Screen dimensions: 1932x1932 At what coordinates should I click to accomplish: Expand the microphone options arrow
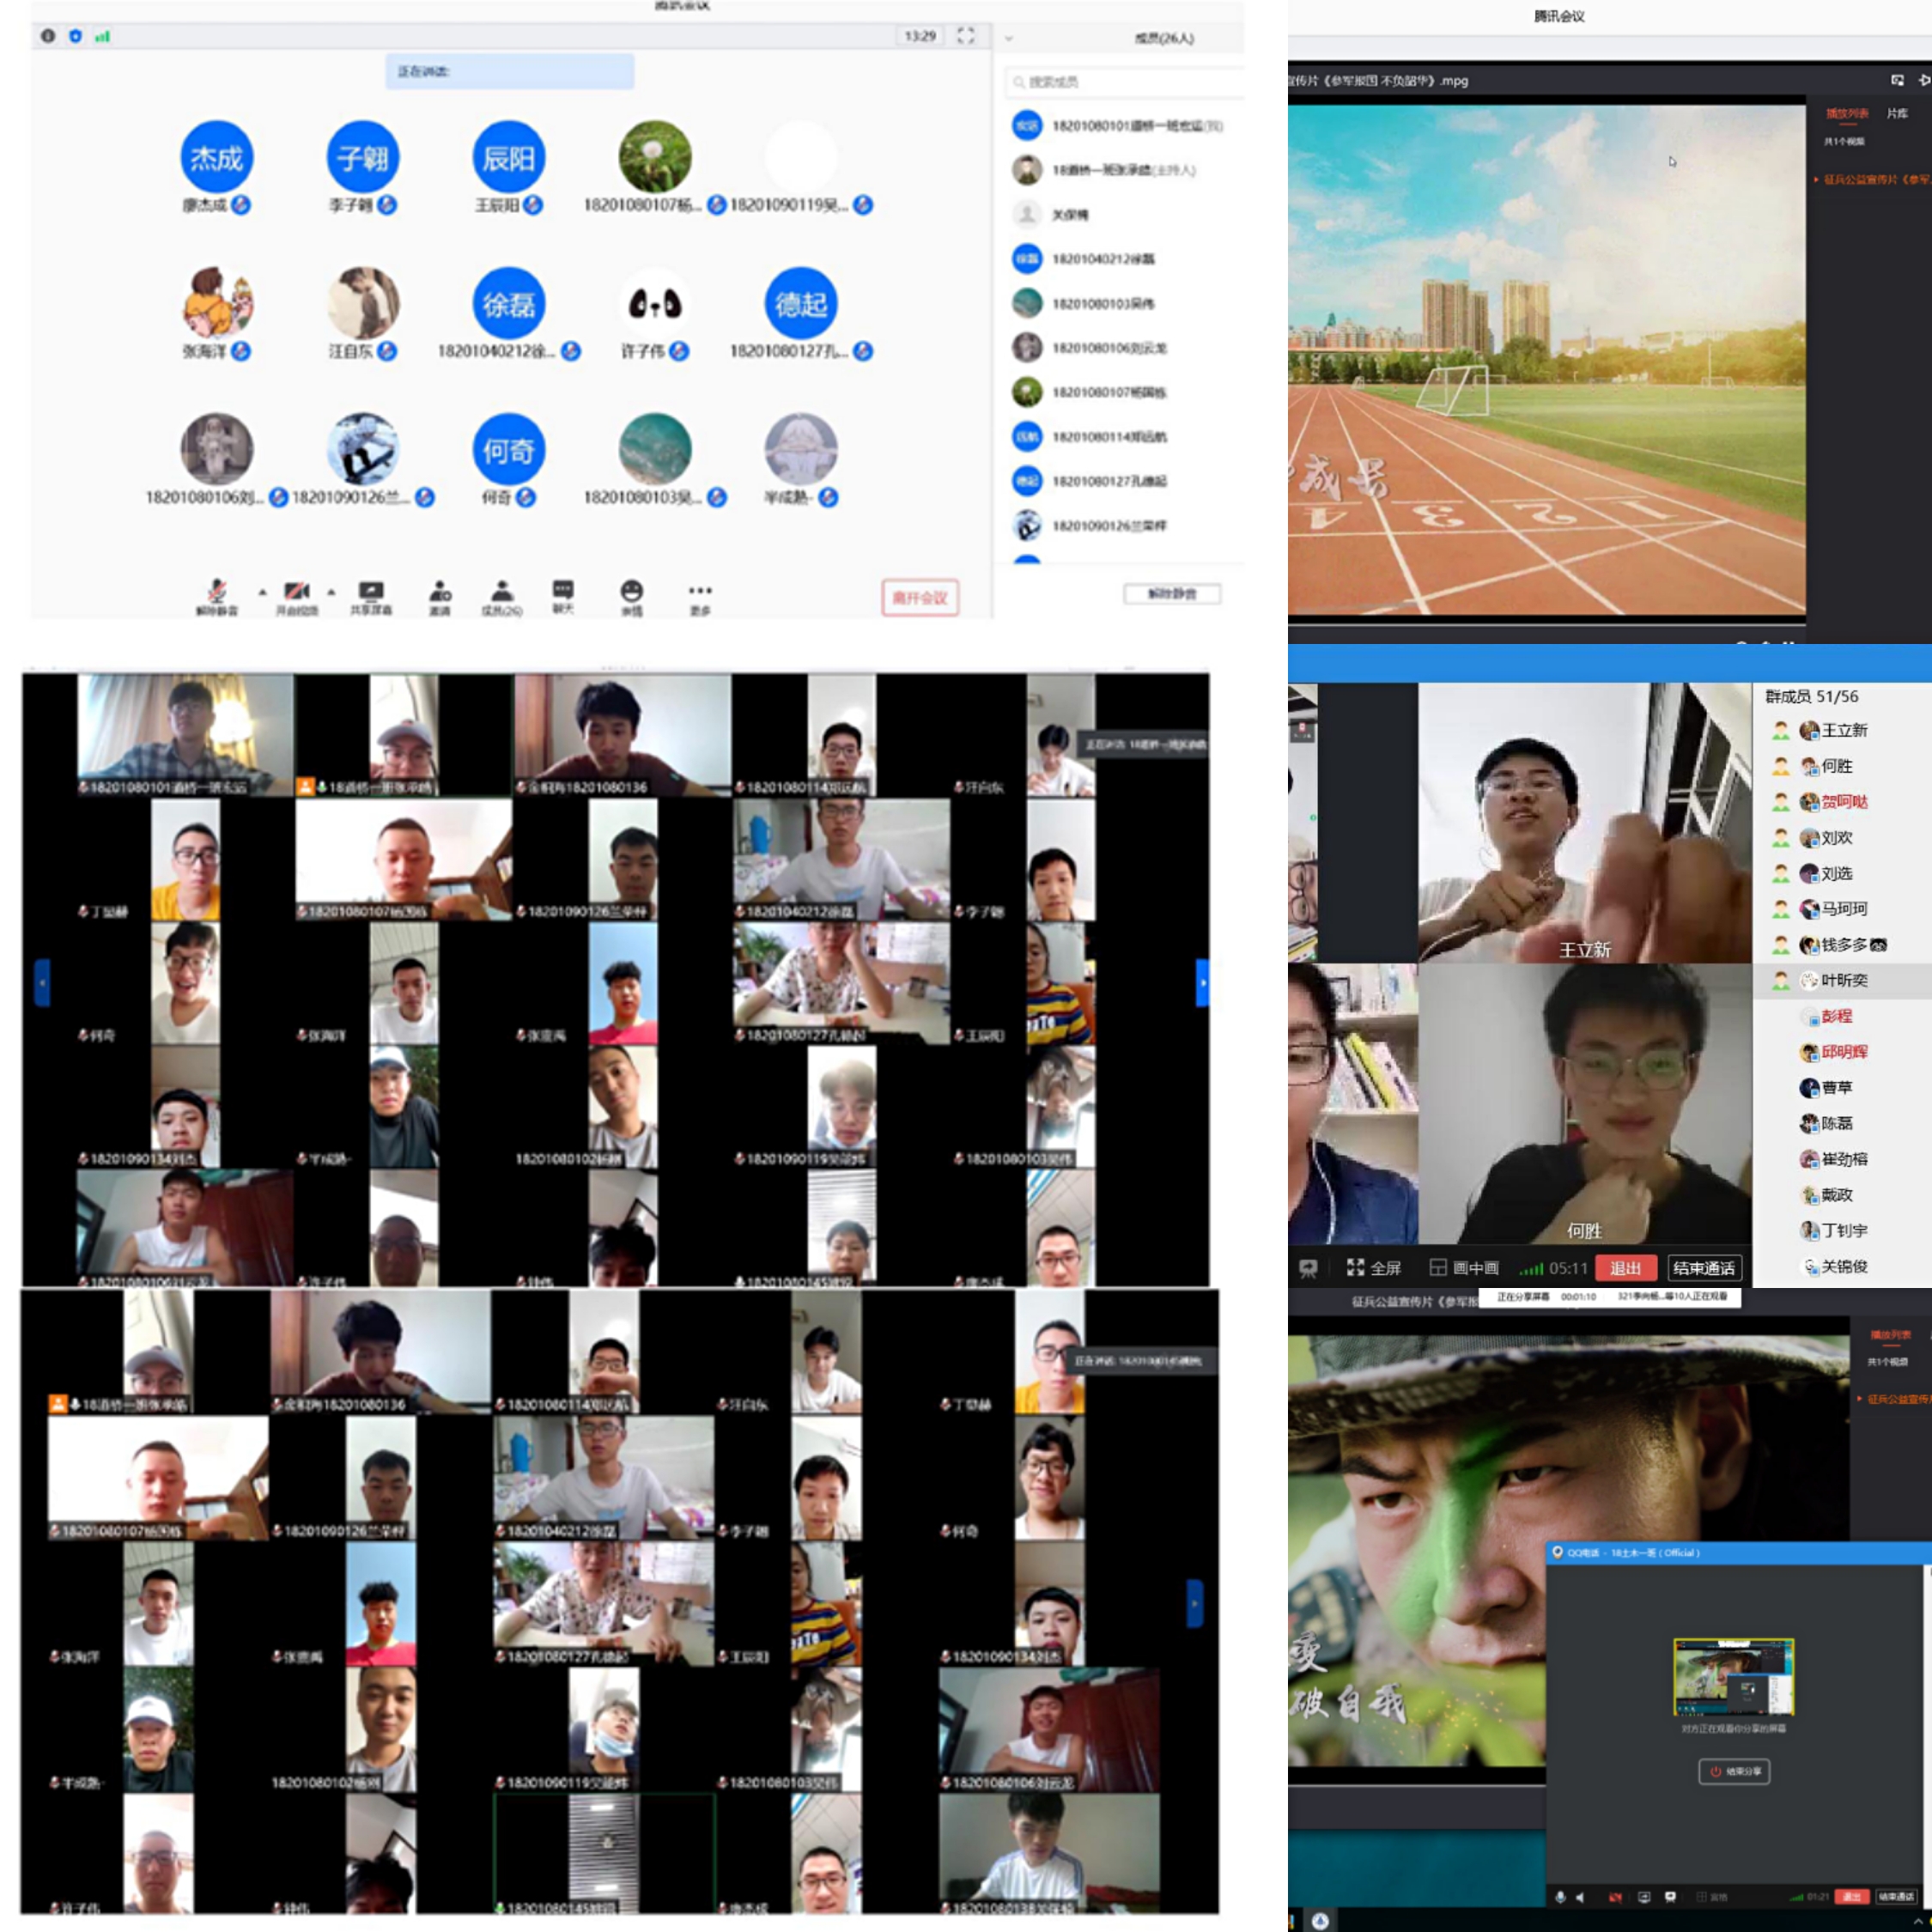point(263,592)
